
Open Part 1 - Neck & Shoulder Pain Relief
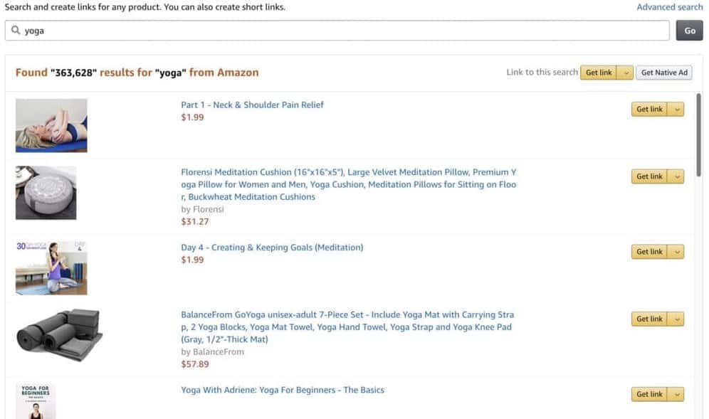coord(252,105)
